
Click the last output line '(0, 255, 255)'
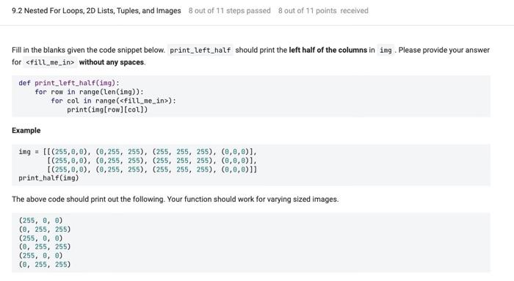point(45,264)
